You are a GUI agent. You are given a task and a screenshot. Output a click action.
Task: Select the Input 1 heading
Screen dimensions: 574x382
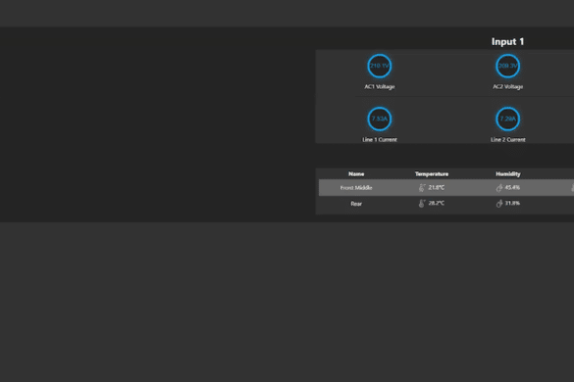click(x=507, y=42)
